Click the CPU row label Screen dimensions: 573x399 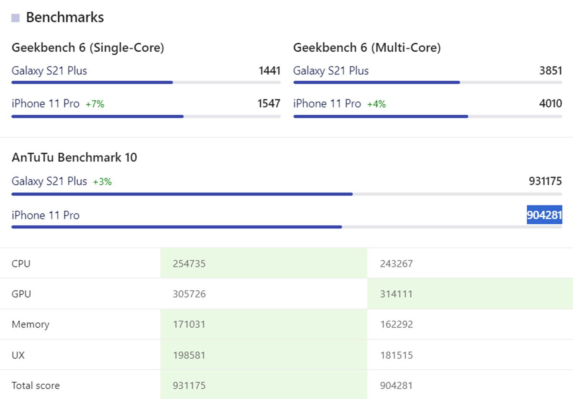(x=21, y=264)
